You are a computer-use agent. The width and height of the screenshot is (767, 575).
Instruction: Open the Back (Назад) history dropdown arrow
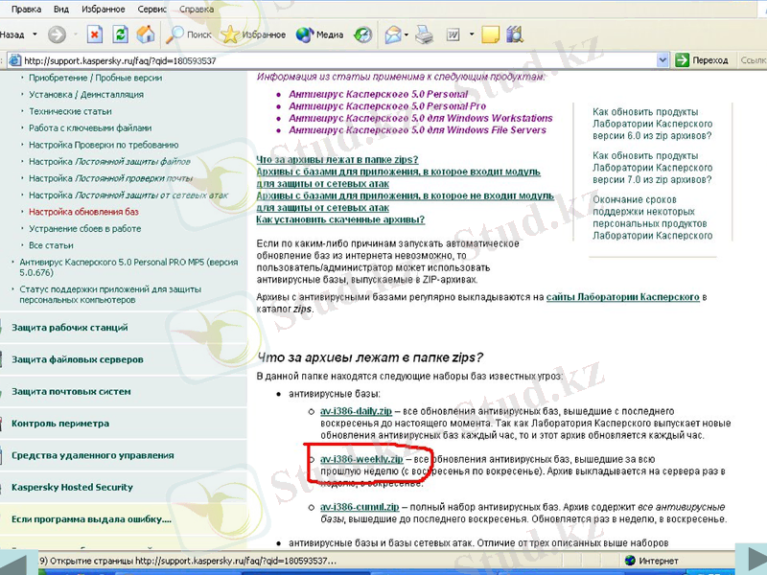(36, 34)
